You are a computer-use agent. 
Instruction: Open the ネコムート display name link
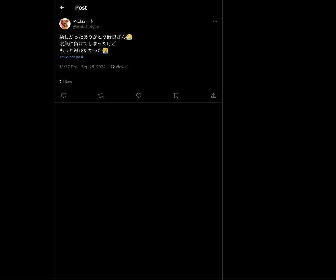(83, 21)
